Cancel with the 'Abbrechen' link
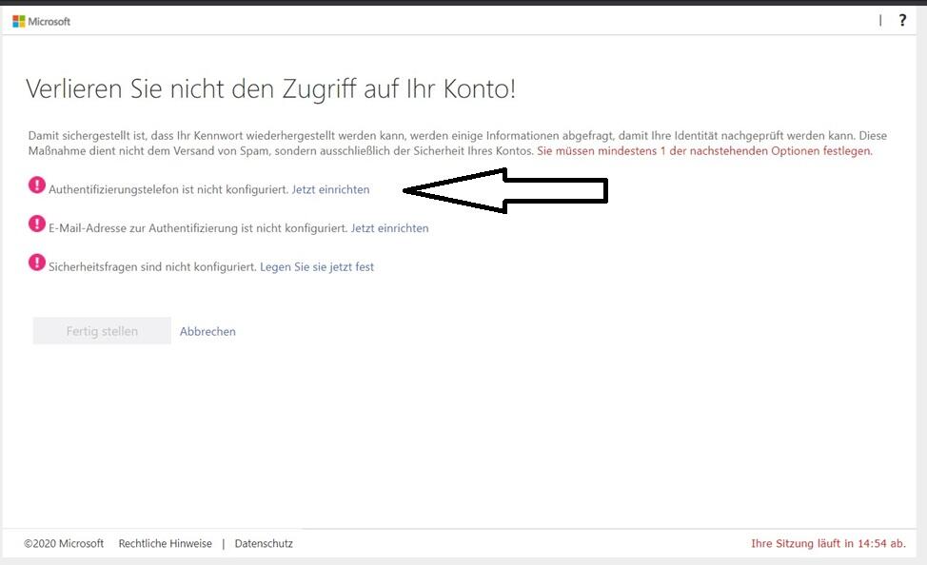The width and height of the screenshot is (927, 565). [207, 332]
